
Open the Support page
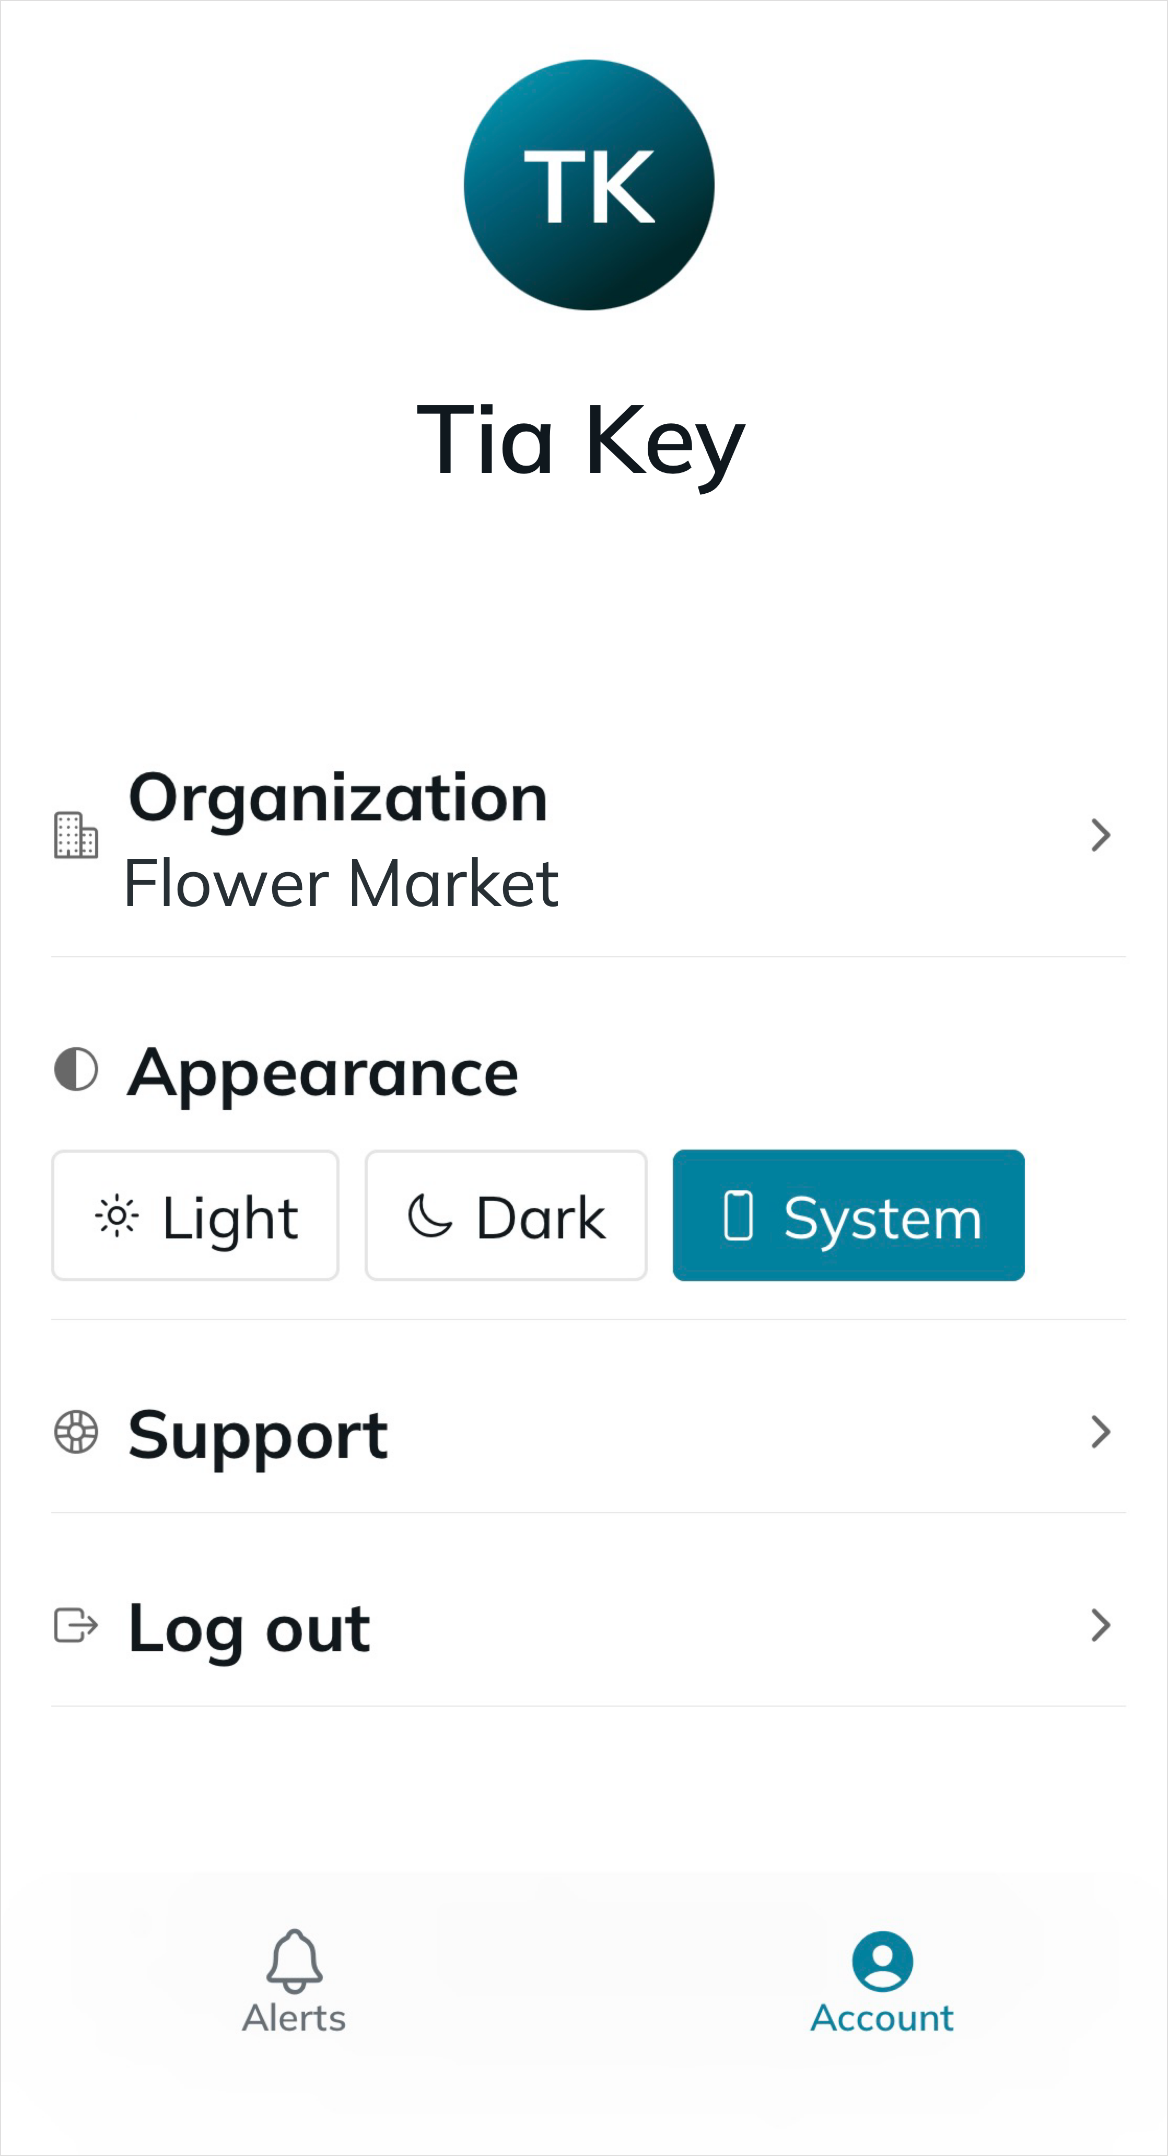(x=258, y=1434)
